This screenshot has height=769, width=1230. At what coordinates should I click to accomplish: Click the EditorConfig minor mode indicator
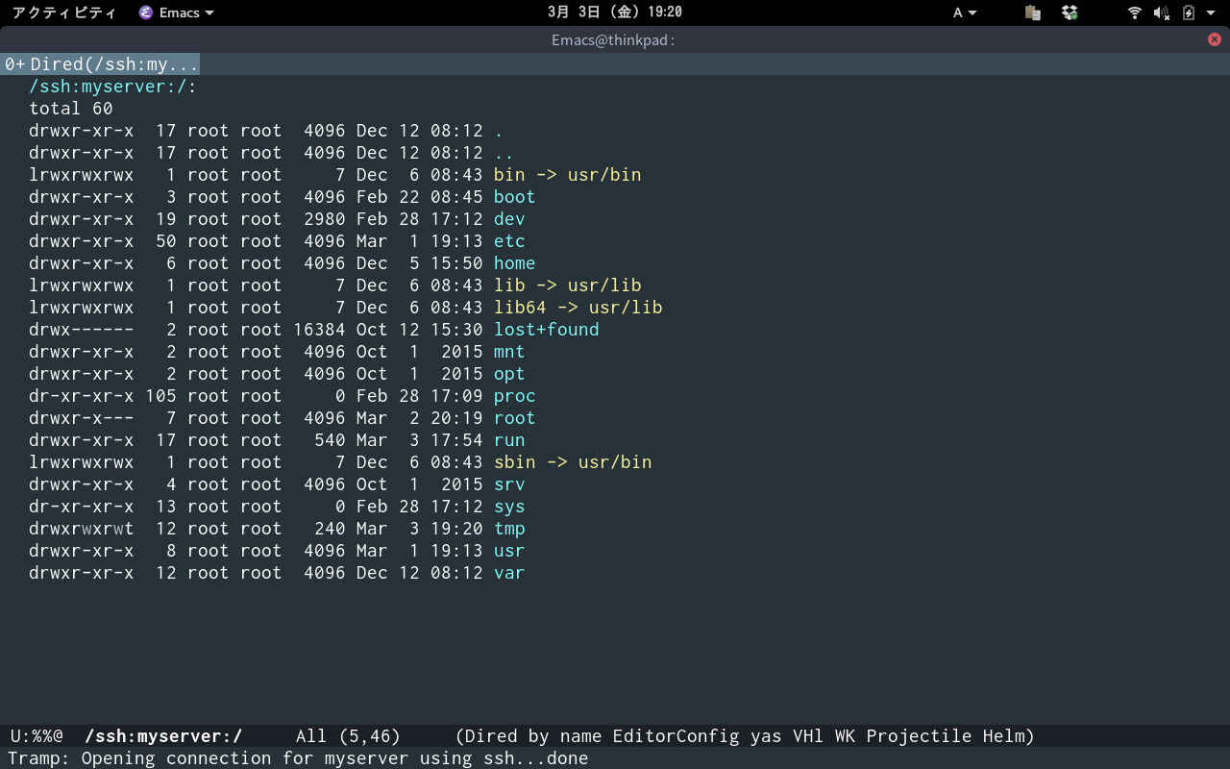coord(676,736)
